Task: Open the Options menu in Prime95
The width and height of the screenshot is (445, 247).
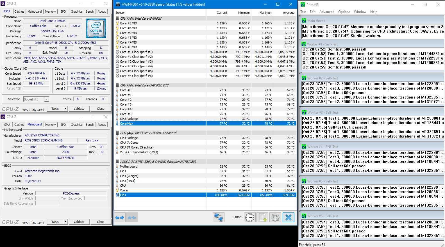Action: [344, 12]
